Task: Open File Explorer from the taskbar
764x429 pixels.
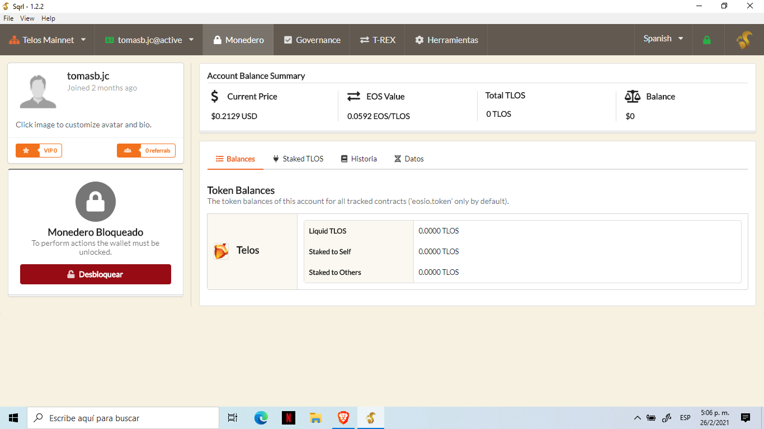Action: pos(315,418)
